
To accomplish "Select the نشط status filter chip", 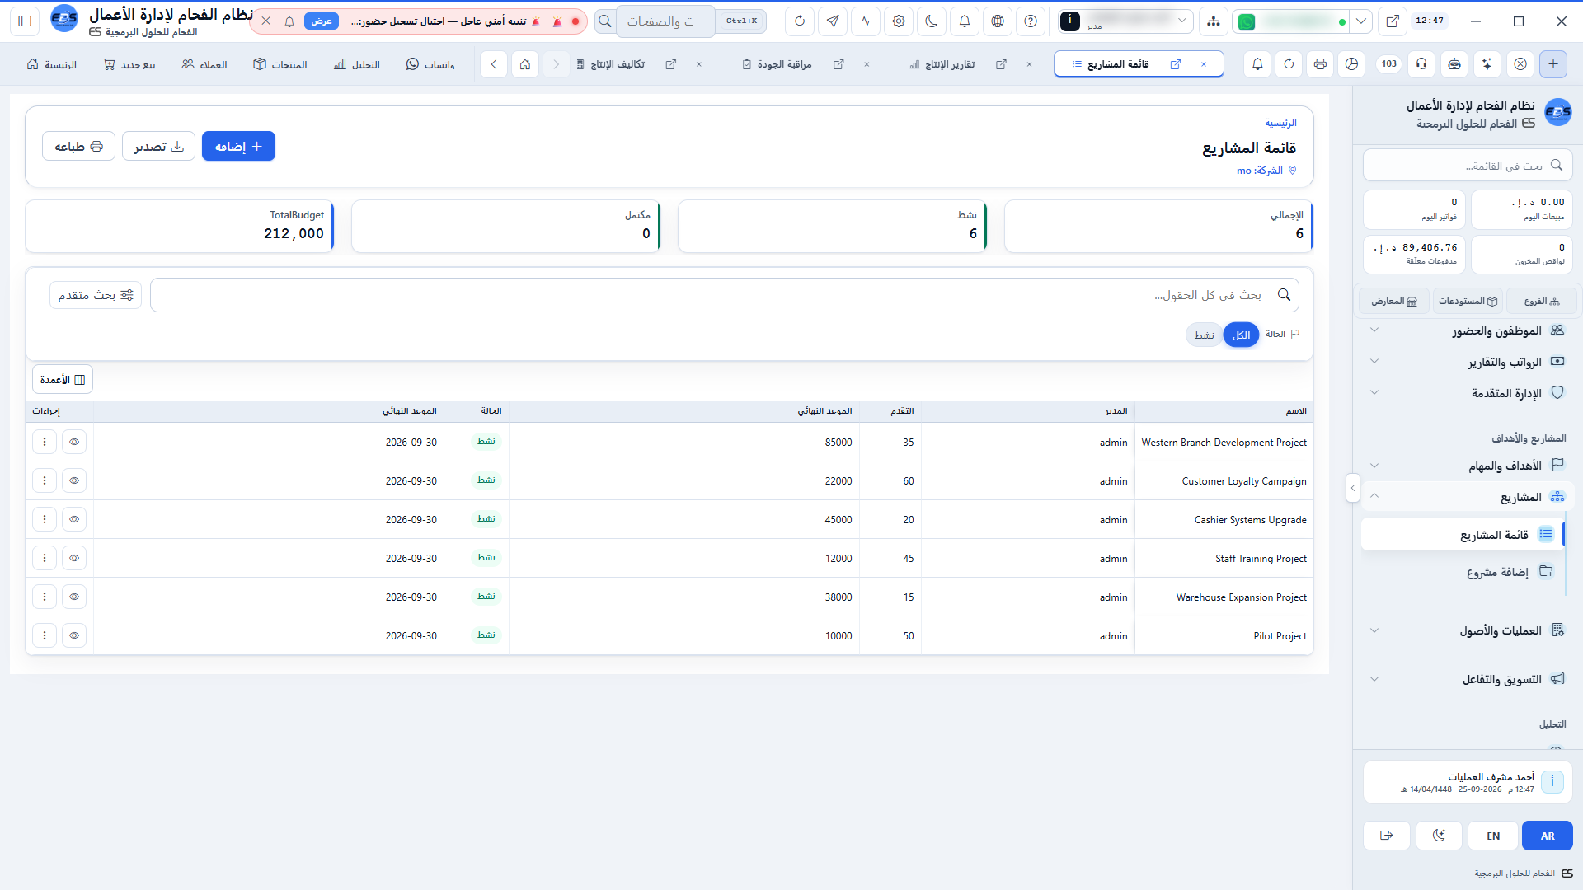I will click(1204, 335).
